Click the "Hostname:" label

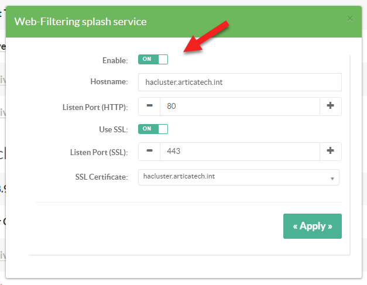point(109,83)
